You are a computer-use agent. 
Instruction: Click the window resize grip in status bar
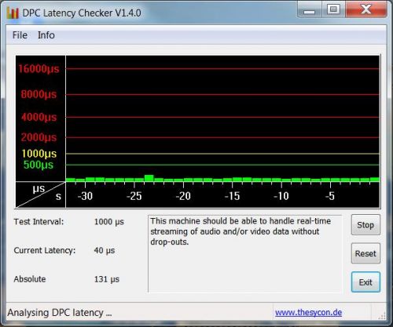pos(382,315)
